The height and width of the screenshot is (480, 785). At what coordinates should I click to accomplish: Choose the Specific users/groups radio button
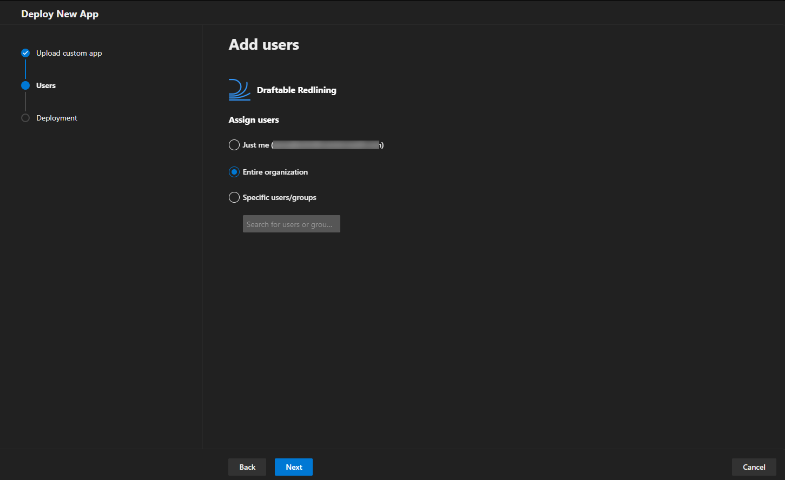click(234, 197)
